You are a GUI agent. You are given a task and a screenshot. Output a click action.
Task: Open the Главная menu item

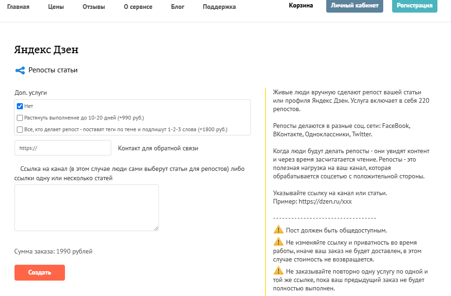(18, 7)
